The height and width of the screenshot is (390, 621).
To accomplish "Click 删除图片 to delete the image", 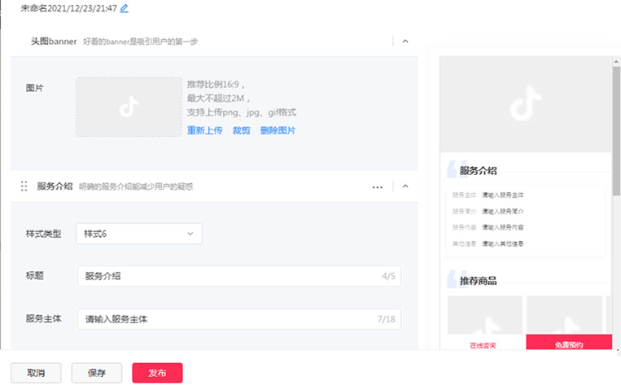I will 278,130.
